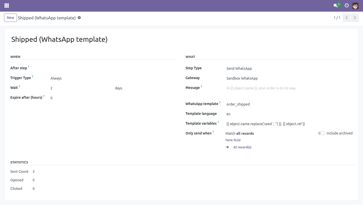Click the breadcrumb Shipped (WhatsApp template)
363x205 pixels.
pos(47,18)
